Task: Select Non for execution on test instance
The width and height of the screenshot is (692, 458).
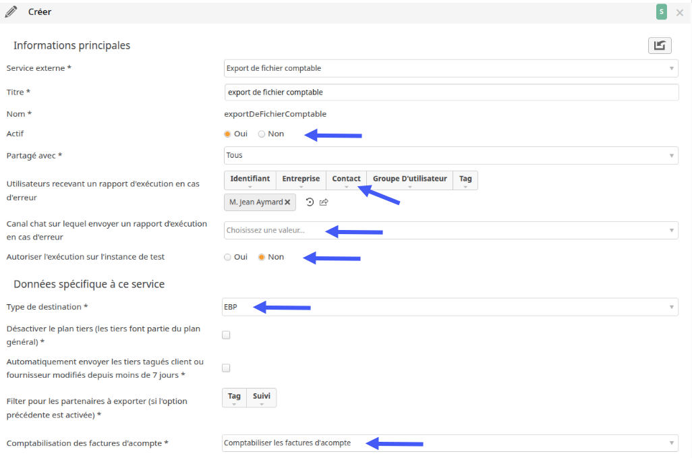Action: point(262,257)
